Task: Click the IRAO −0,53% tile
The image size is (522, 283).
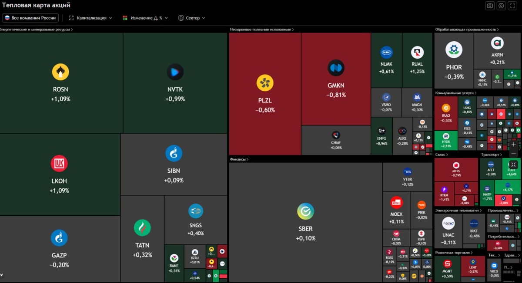Action: pyautogui.click(x=446, y=113)
